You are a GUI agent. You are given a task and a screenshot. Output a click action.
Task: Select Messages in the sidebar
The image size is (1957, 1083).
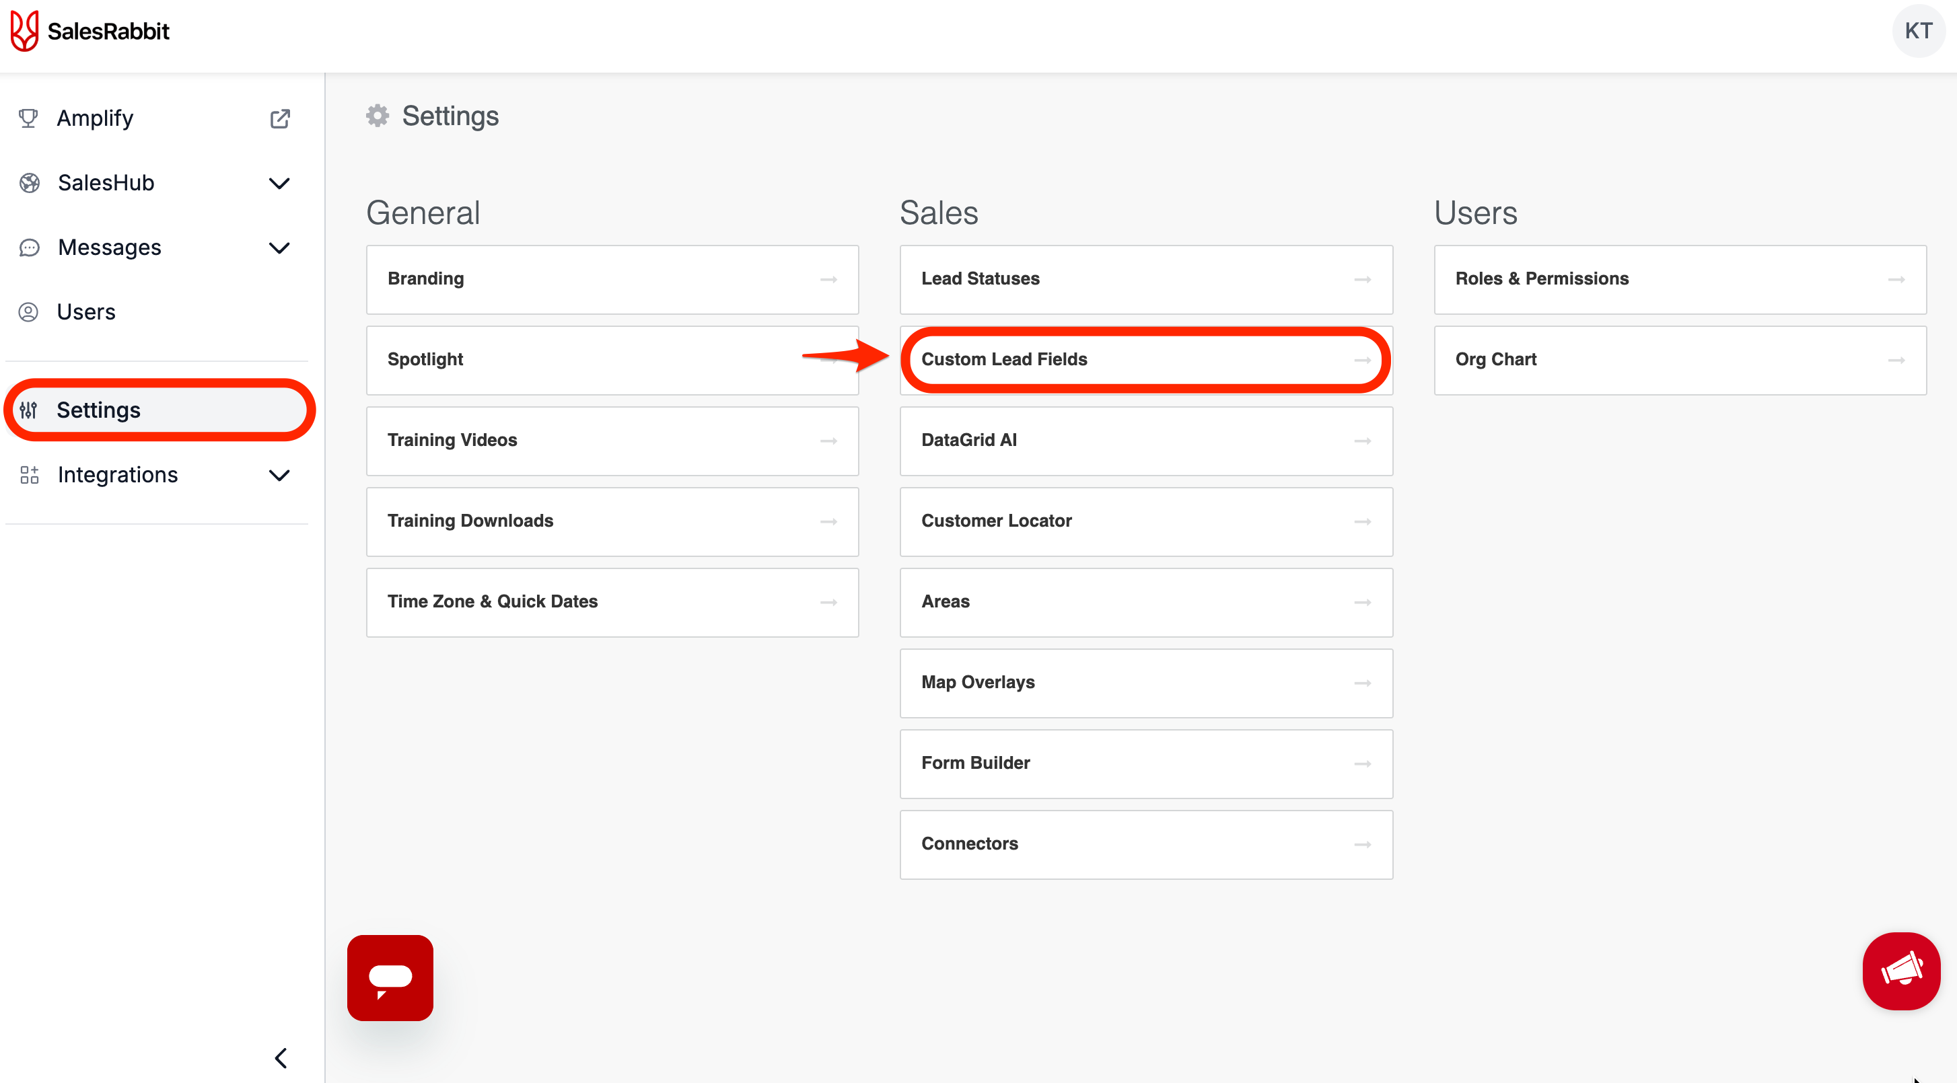coord(155,248)
